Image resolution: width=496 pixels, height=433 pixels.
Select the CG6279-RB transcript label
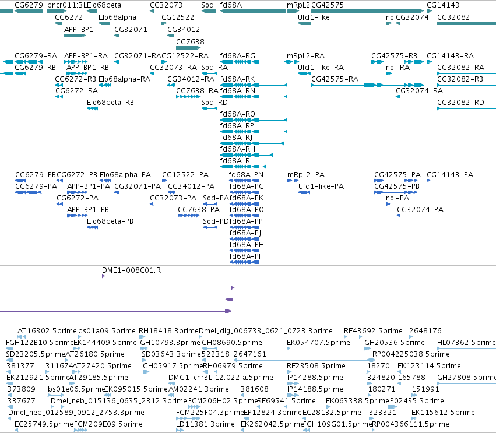[x=35, y=68]
